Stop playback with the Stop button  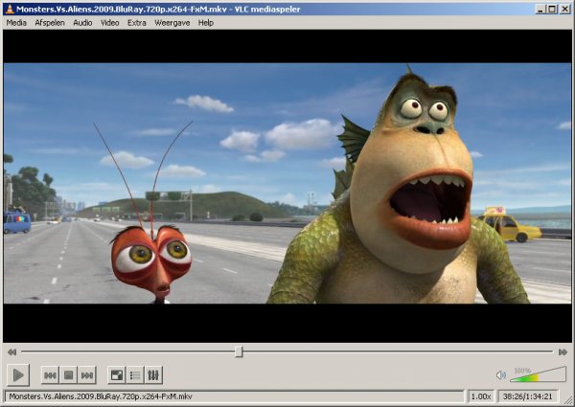69,375
